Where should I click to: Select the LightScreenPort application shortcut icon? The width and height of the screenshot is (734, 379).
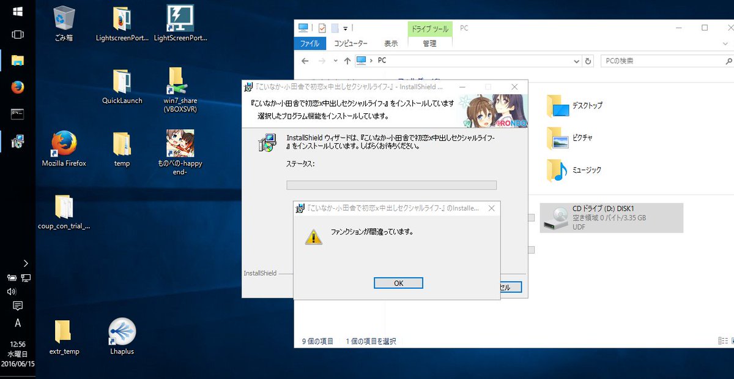[x=180, y=23]
